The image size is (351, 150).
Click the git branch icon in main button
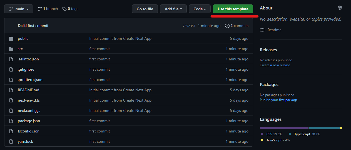[x=11, y=9]
